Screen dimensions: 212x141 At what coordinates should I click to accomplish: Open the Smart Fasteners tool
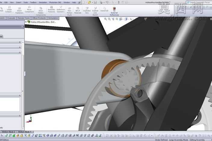click(x=19, y=11)
